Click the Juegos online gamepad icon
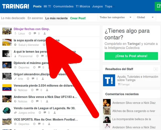Viewport: 161px width, 130px height. click(15, 113)
